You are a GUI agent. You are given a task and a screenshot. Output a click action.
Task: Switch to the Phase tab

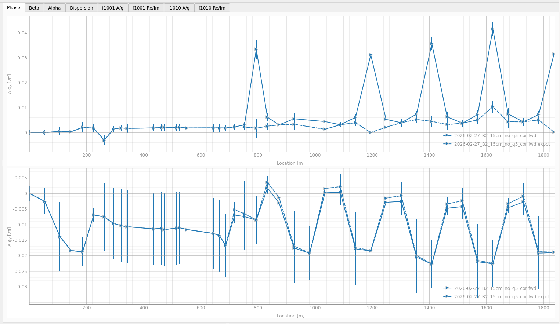click(14, 7)
